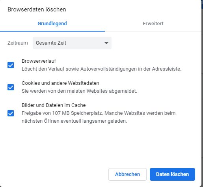Click the 107 MB Speicherplatz description text
Screen dimensions: 203x187
(99, 117)
